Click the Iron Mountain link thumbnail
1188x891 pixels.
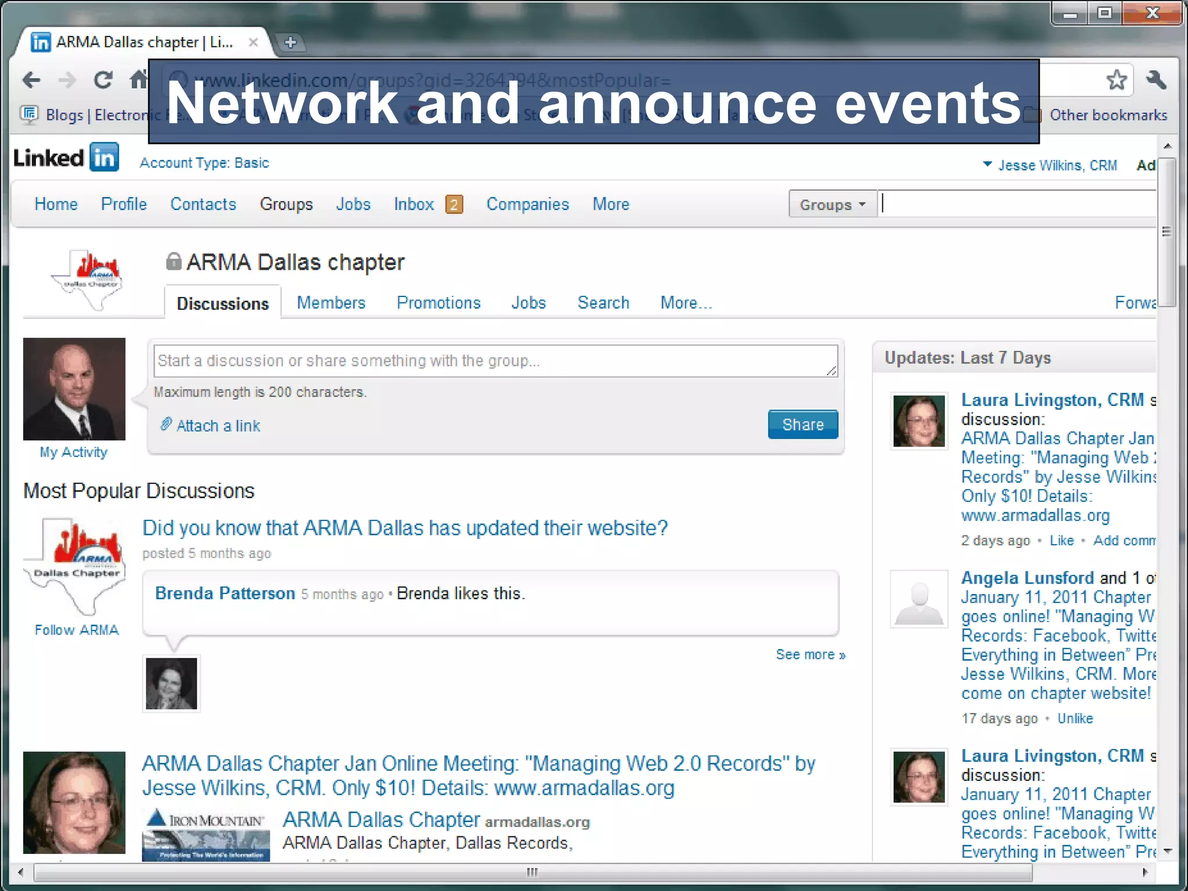coord(206,834)
